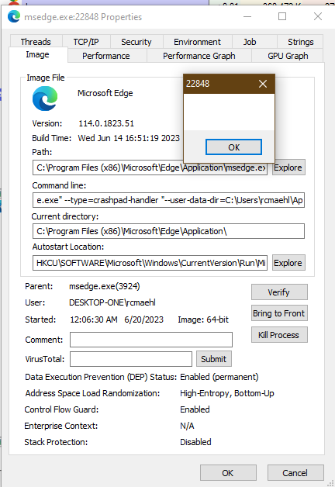The width and height of the screenshot is (335, 487).
Task: Click the Cancel button
Action: click(x=295, y=473)
